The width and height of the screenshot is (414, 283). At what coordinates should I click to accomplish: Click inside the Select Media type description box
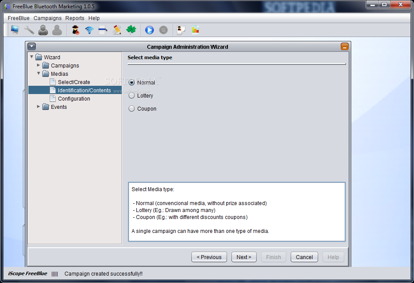coord(237,212)
